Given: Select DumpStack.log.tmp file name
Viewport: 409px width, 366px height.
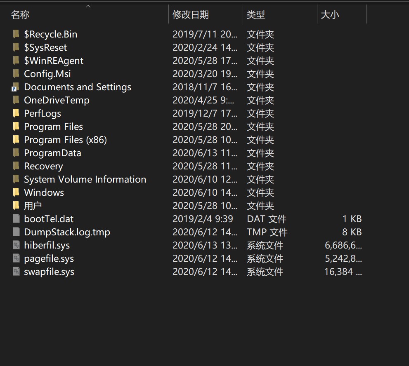Looking at the screenshot, I should 67,232.
